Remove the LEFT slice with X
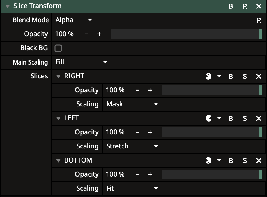The width and height of the screenshot is (267, 197). pyautogui.click(x=259, y=118)
